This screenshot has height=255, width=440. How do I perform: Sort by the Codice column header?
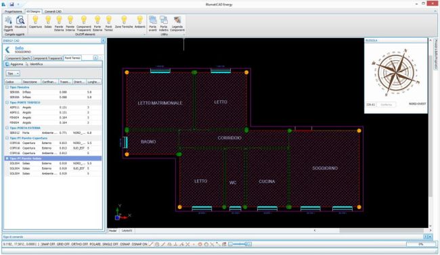[13, 82]
